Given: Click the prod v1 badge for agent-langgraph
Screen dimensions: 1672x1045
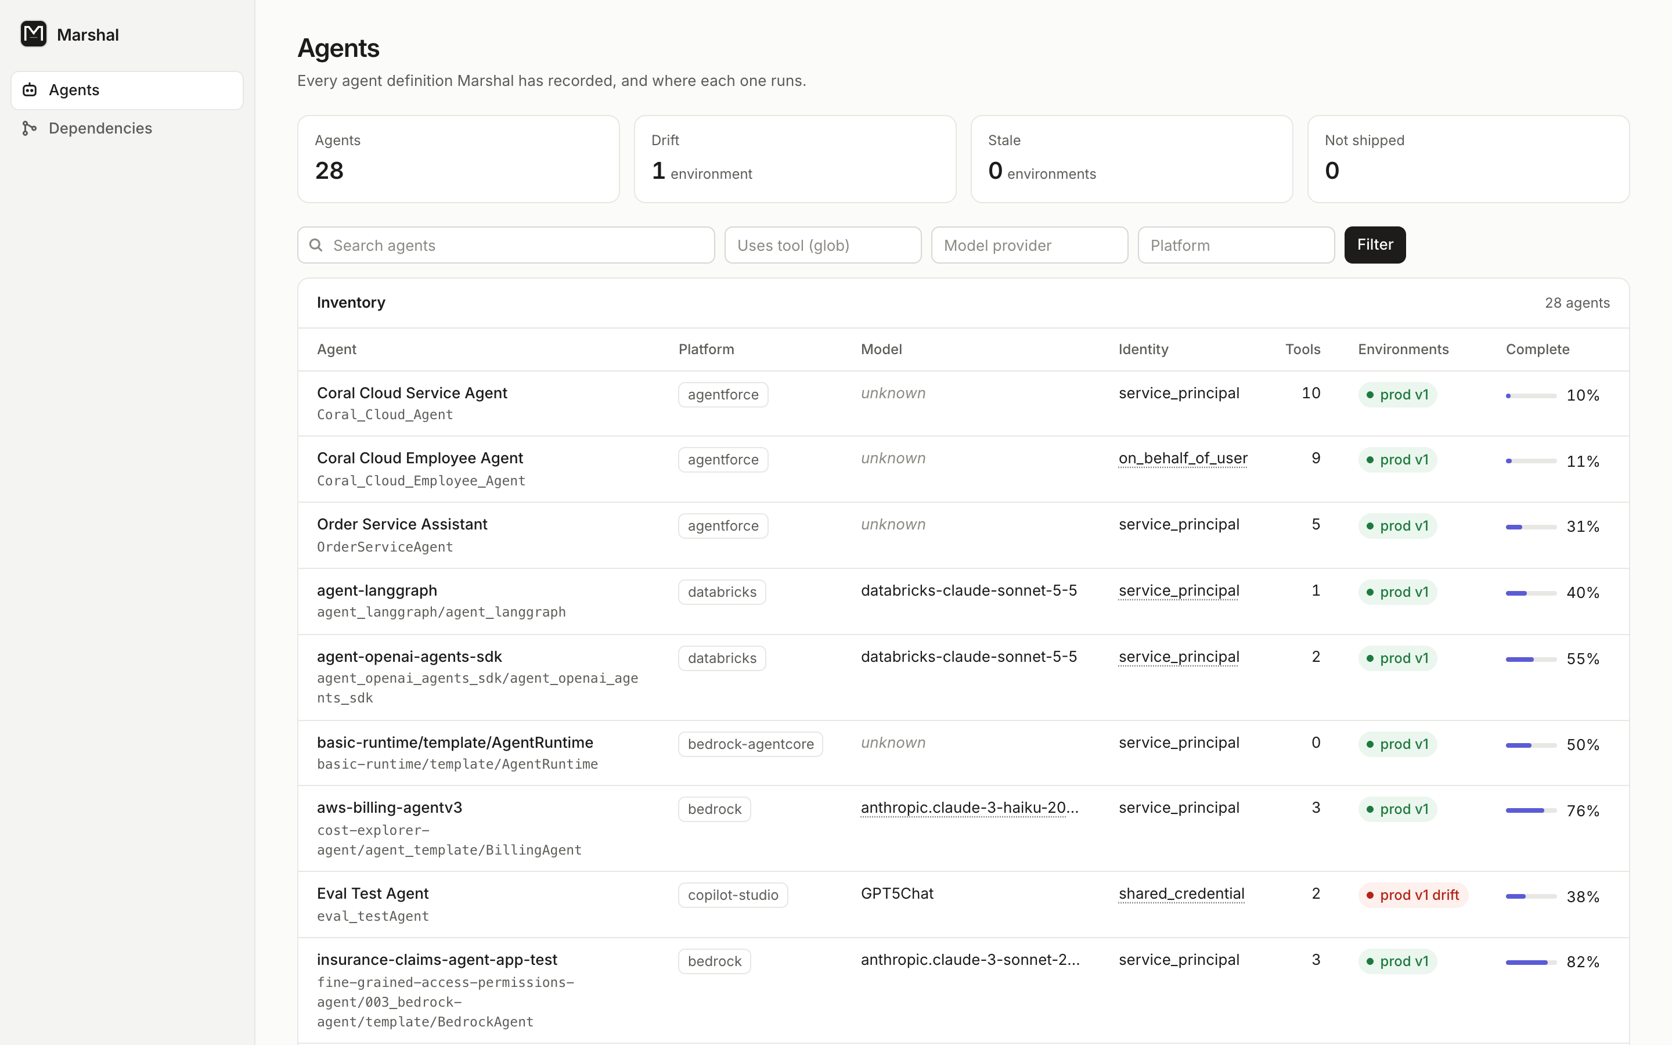Looking at the screenshot, I should [1397, 592].
